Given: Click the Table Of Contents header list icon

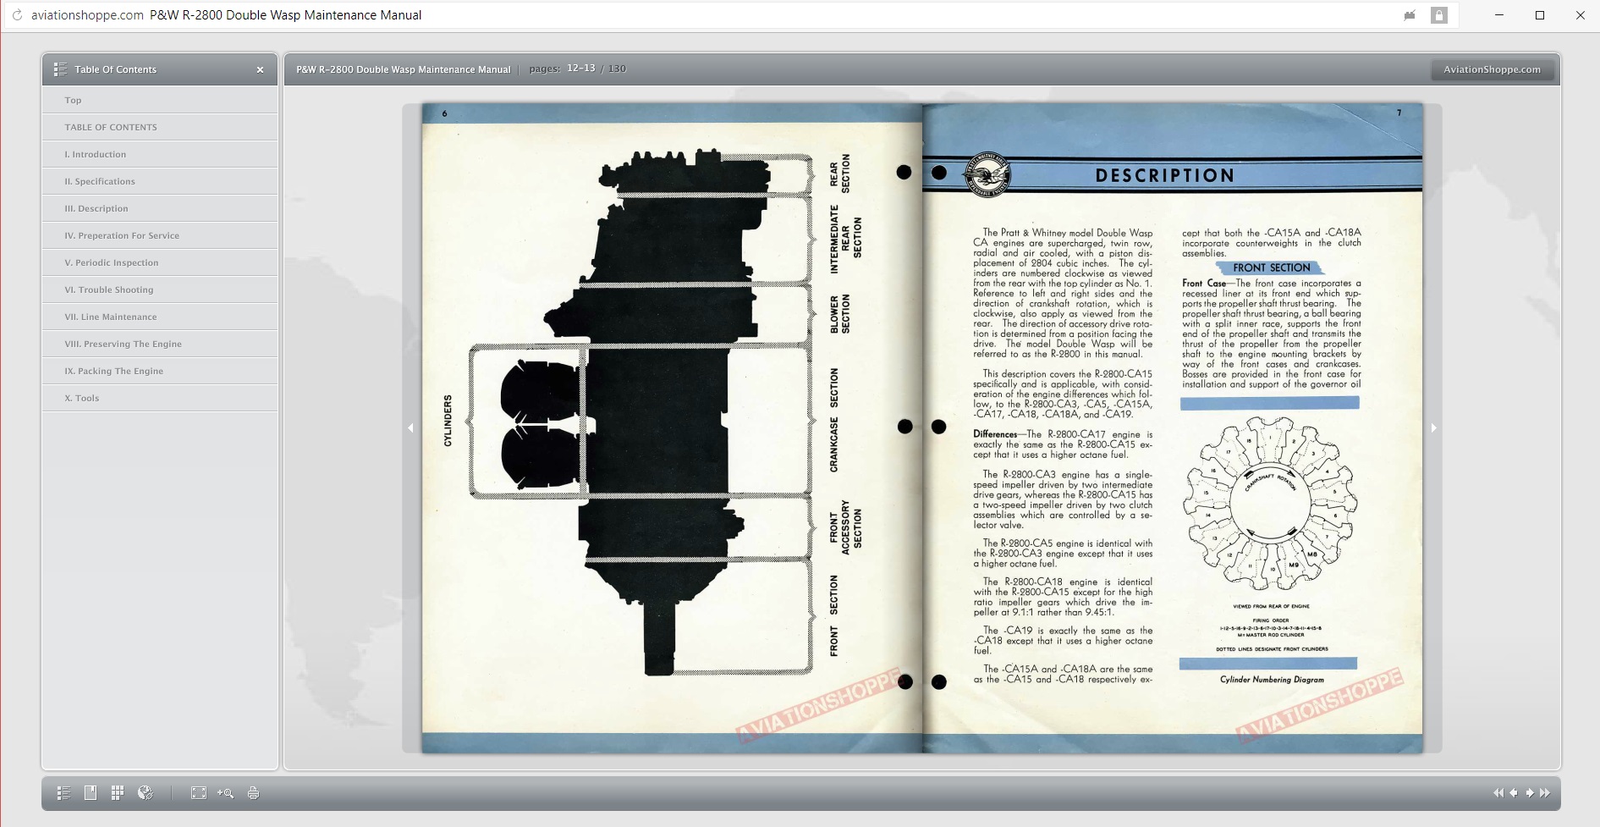Looking at the screenshot, I should point(60,69).
